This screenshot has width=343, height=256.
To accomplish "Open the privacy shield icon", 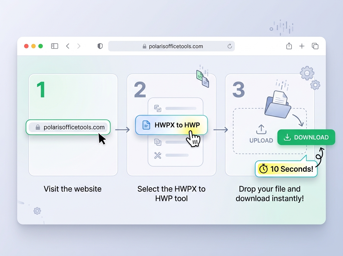I will coord(100,46).
